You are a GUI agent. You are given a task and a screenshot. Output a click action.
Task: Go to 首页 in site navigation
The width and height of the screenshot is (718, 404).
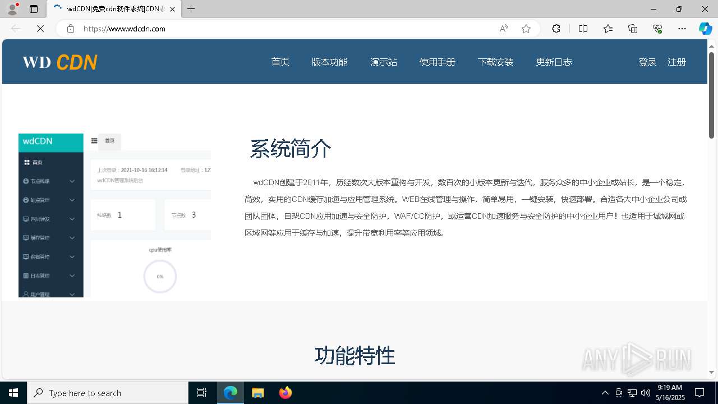(x=280, y=62)
